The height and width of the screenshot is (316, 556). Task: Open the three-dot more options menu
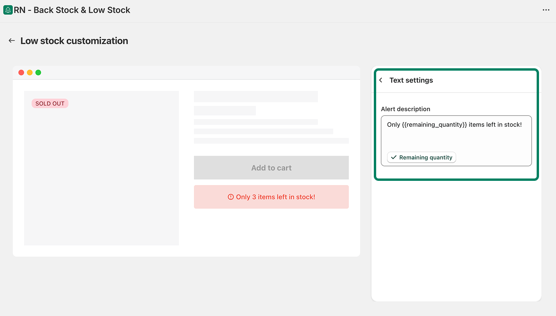pyautogui.click(x=546, y=10)
